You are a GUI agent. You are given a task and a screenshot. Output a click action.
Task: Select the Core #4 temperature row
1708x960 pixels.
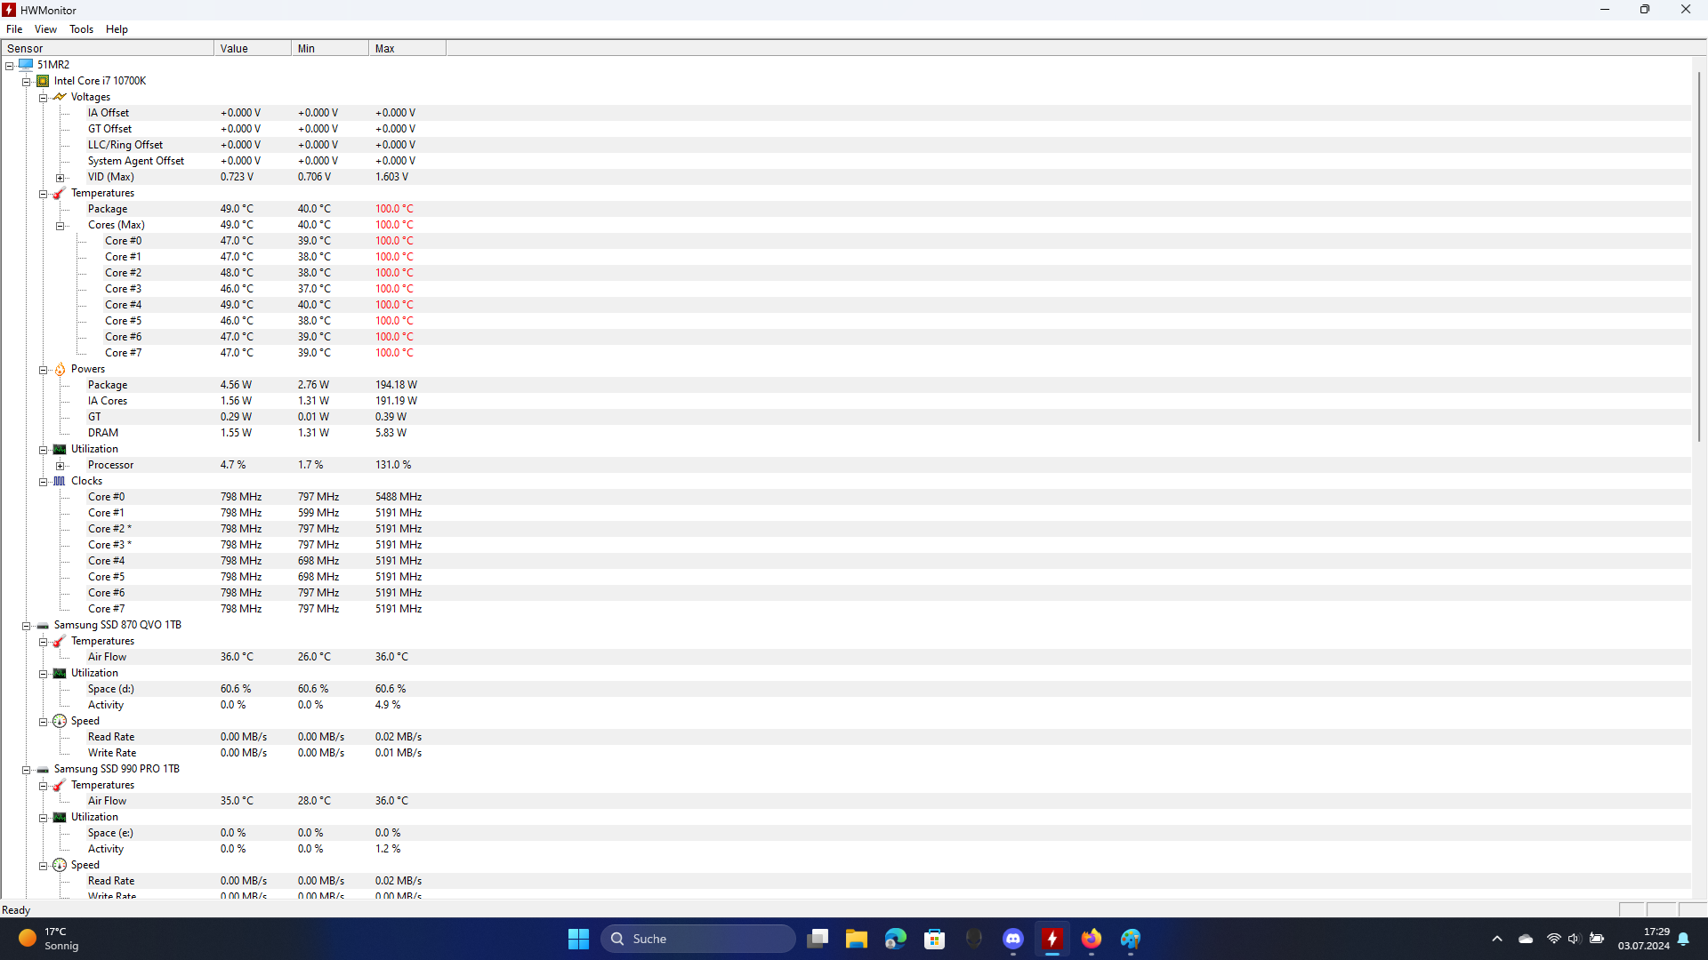click(123, 305)
